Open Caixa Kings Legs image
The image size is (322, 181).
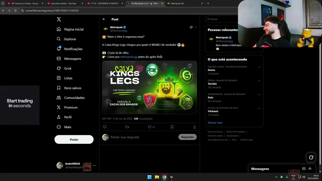149,87
